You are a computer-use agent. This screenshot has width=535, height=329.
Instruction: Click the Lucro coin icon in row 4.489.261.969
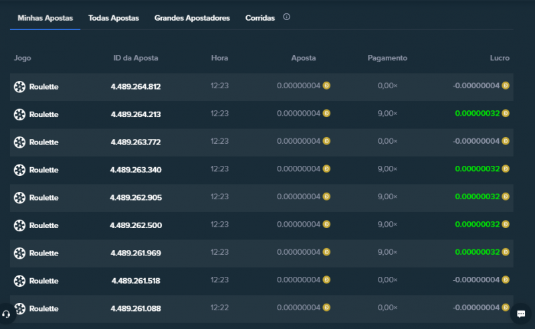pos(506,252)
